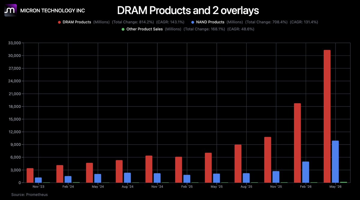This screenshot has height=200, width=360.
Task: Click the Nov '25 x-axis label
Action: tap(276, 187)
